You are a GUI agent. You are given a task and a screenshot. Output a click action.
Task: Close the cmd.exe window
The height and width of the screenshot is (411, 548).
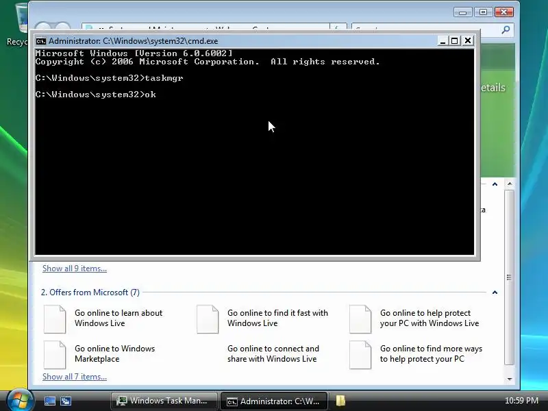[x=468, y=41]
